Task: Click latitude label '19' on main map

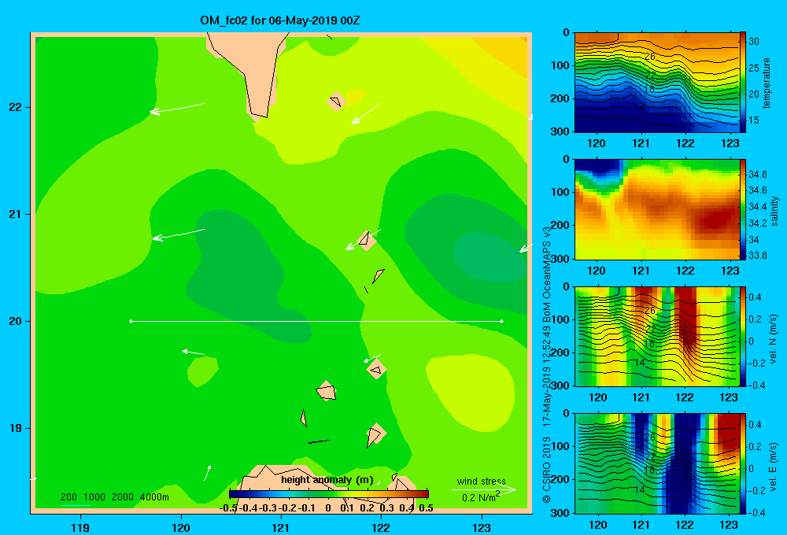Action: tap(16, 428)
